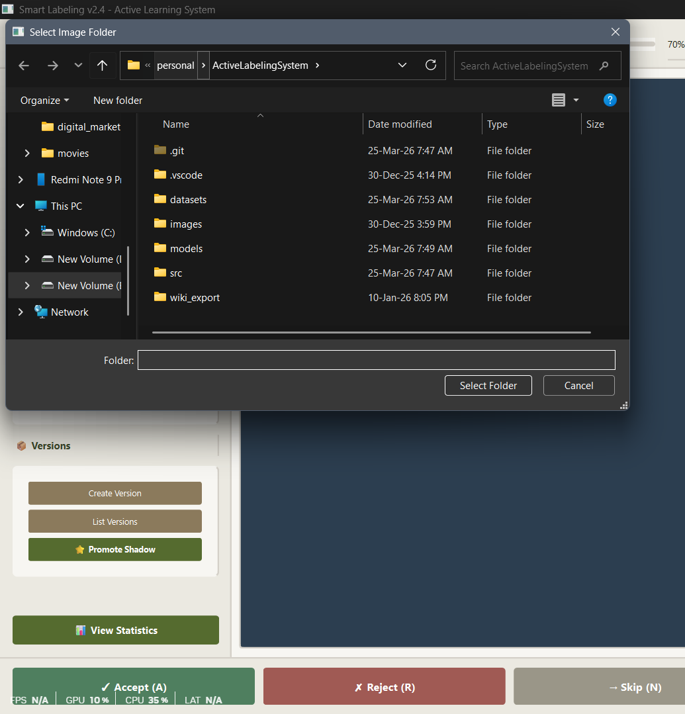This screenshot has height=714, width=685.
Task: Select the .git folder
Action: 169,151
